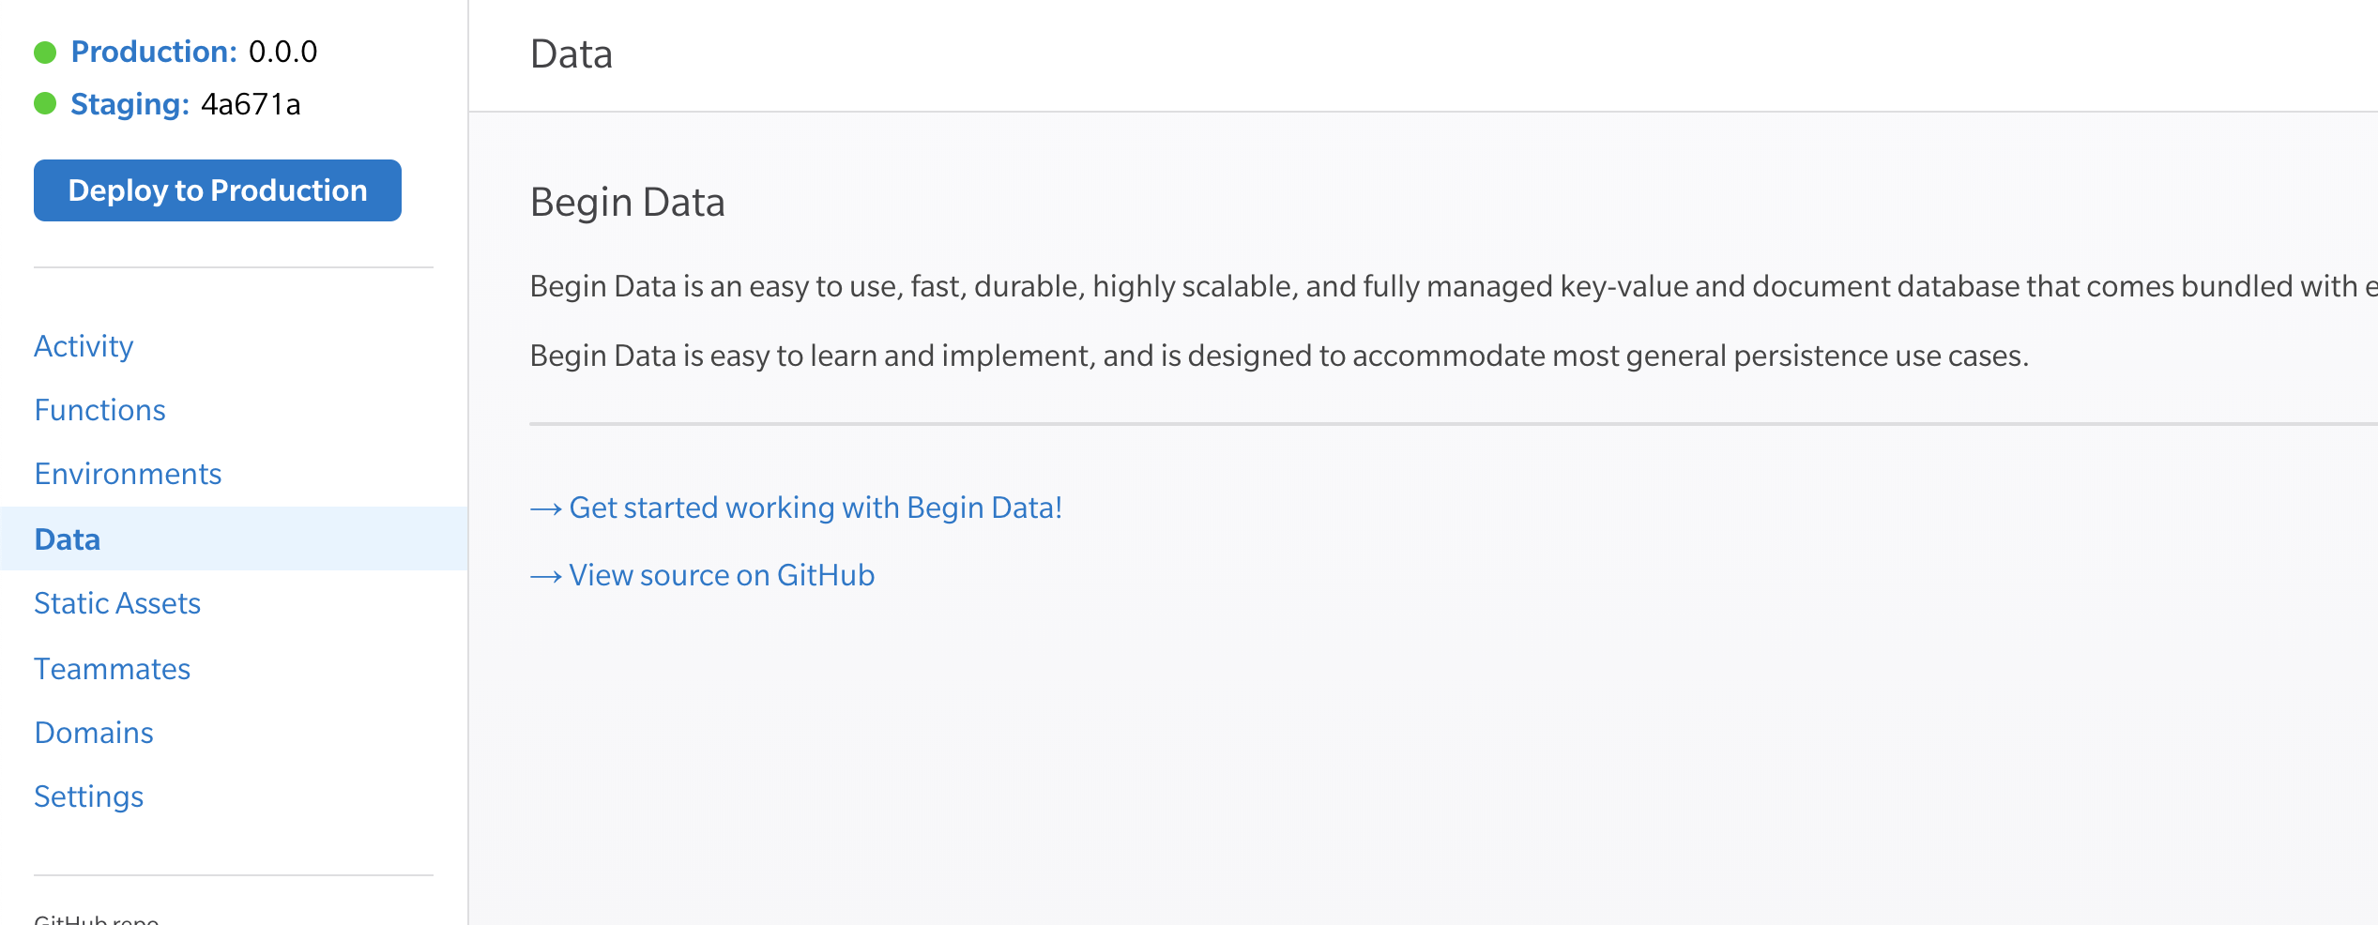
Task: Select the highlighted Data sidebar item
Action: click(68, 539)
